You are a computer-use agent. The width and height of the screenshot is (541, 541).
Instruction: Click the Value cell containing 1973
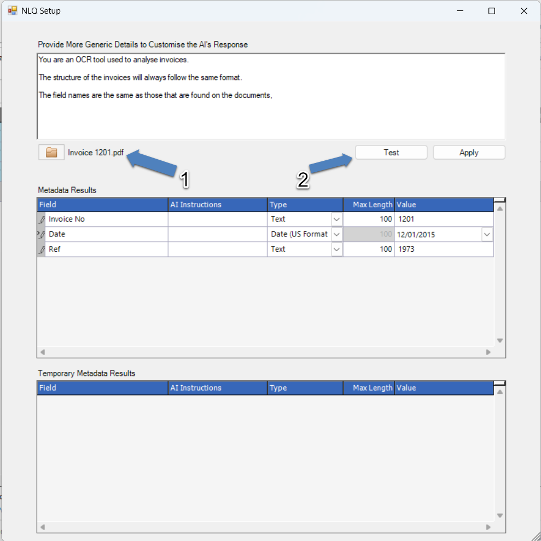443,249
